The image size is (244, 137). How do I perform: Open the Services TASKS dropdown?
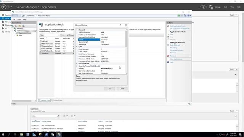[x=233, y=111]
